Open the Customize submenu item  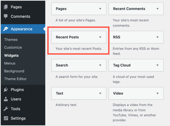(13, 47)
